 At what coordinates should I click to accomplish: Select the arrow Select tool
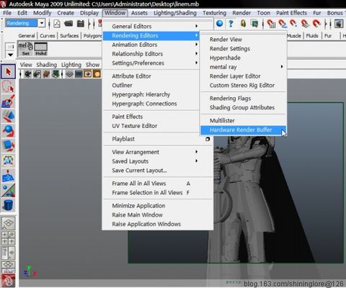coord(9,71)
